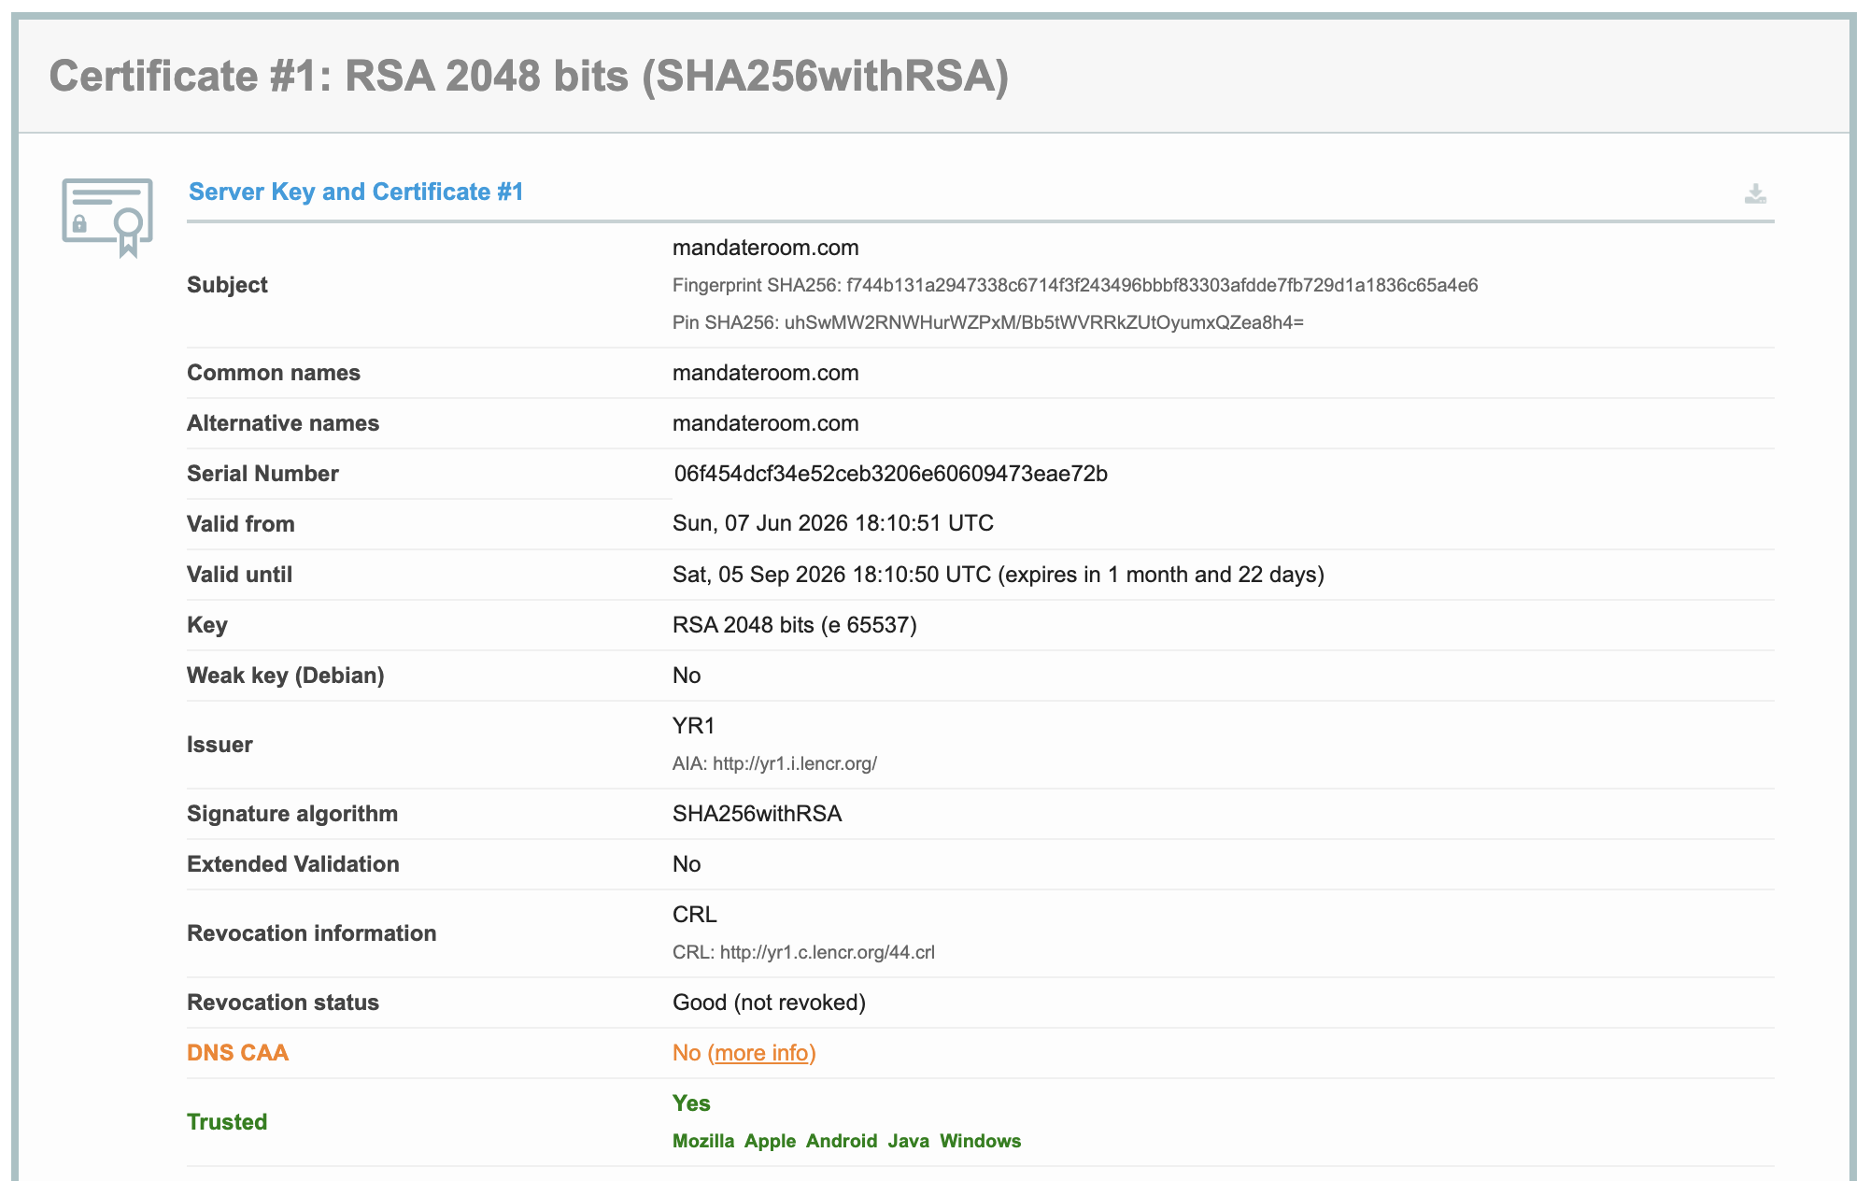The height and width of the screenshot is (1181, 1870).
Task: Select the Pin SHA256 value
Action: (x=1043, y=322)
